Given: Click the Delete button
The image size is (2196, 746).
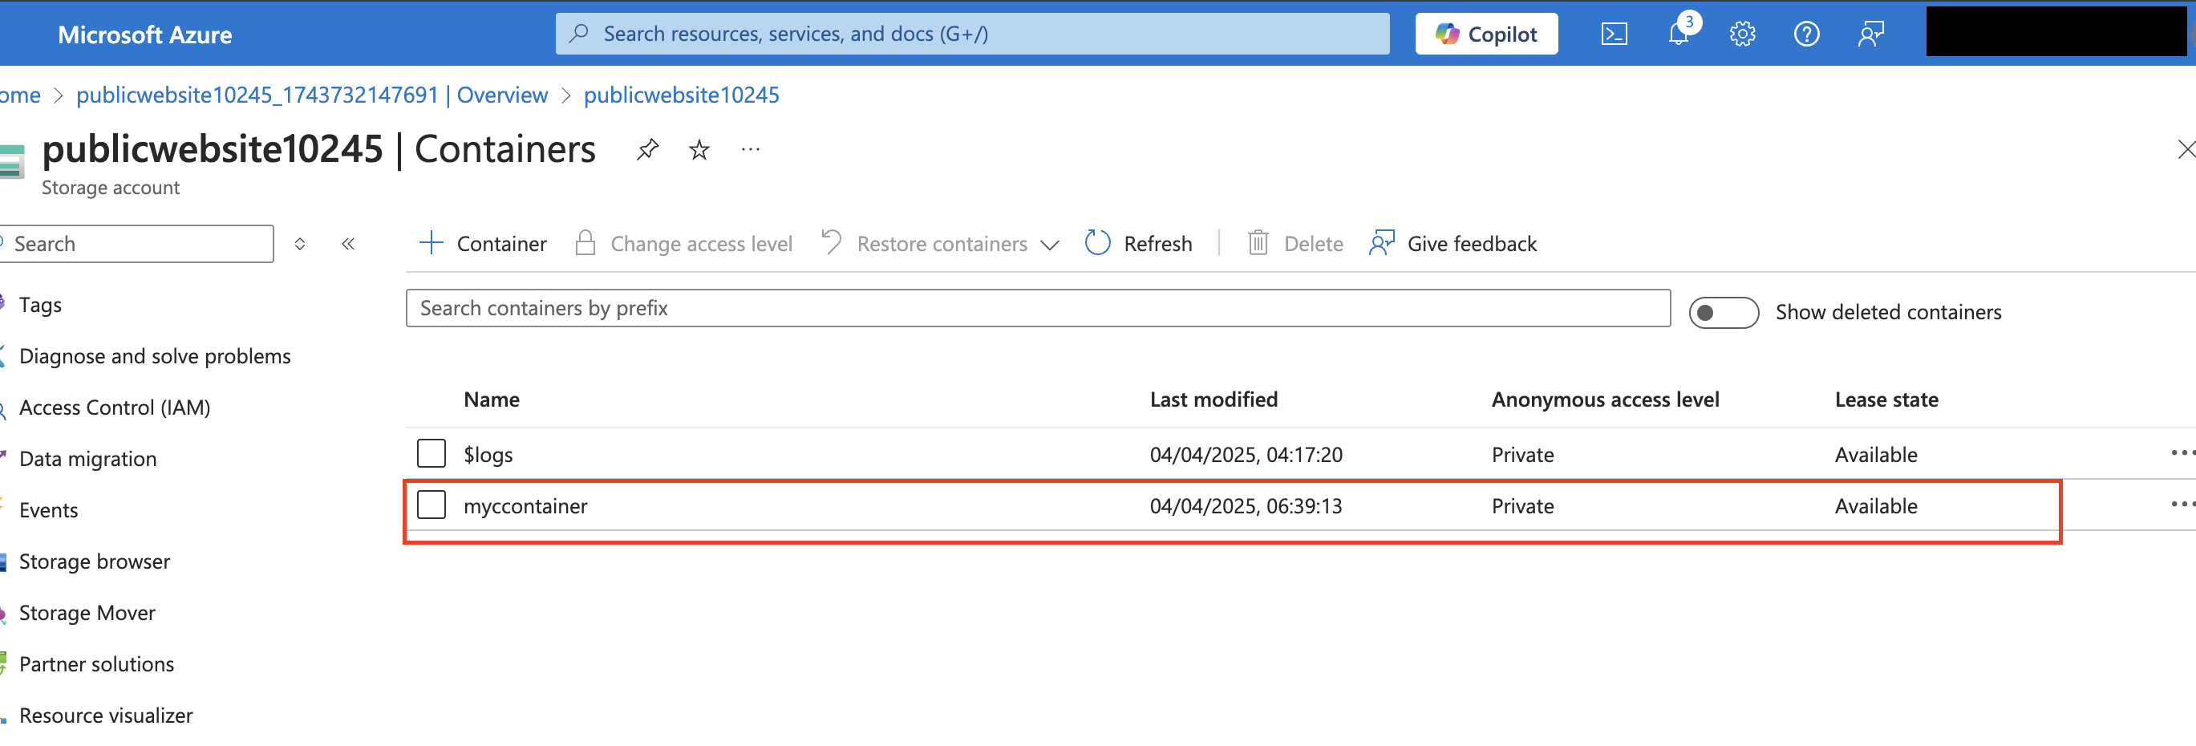Looking at the screenshot, I should (1295, 244).
